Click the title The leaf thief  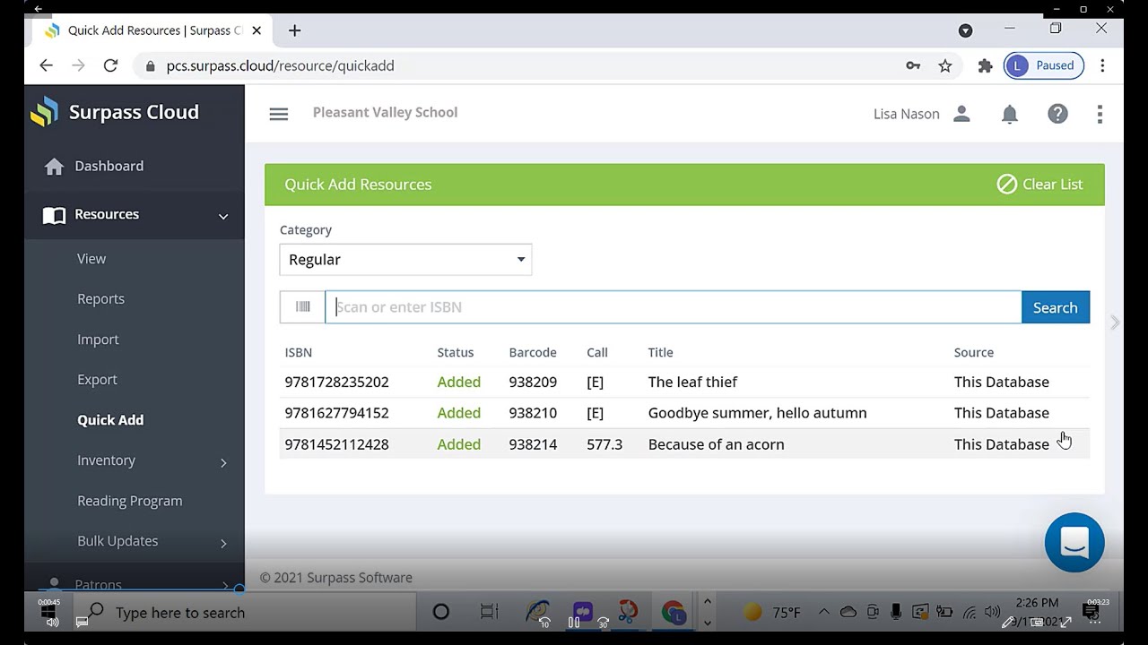coord(692,382)
